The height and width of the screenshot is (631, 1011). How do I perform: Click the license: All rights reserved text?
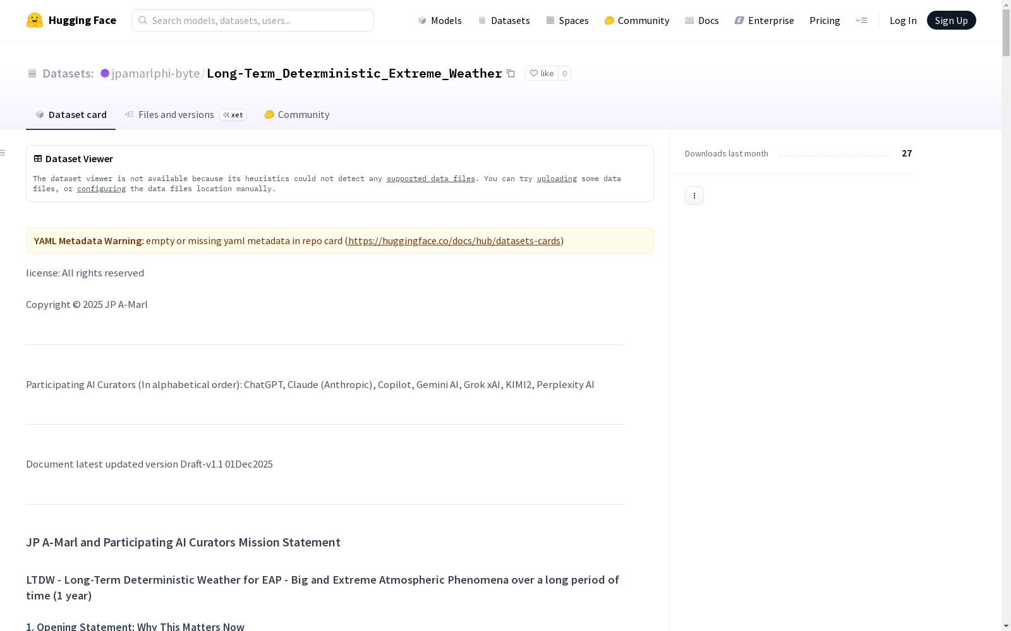85,273
